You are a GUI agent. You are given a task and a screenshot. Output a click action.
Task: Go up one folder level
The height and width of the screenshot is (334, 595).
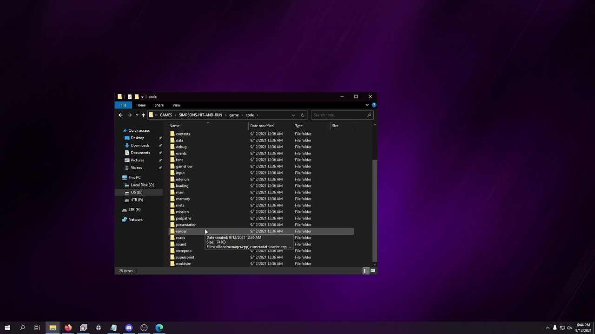coord(143,115)
